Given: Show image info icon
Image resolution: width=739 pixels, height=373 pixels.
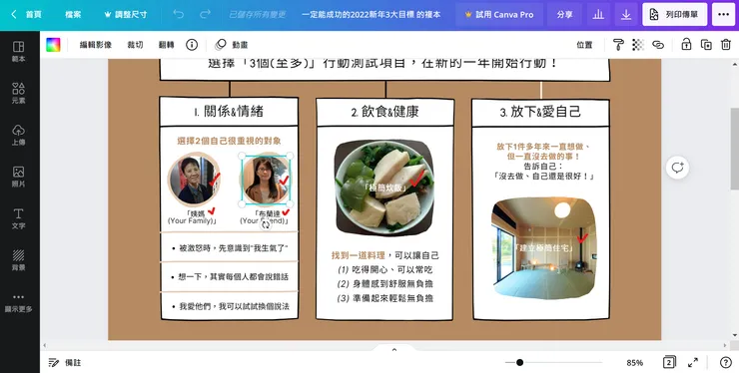Looking at the screenshot, I should 192,45.
